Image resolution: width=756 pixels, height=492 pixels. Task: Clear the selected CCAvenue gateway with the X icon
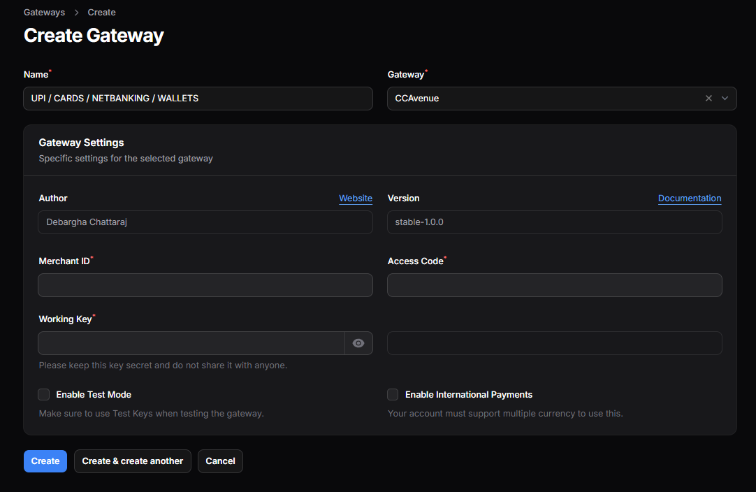[708, 98]
